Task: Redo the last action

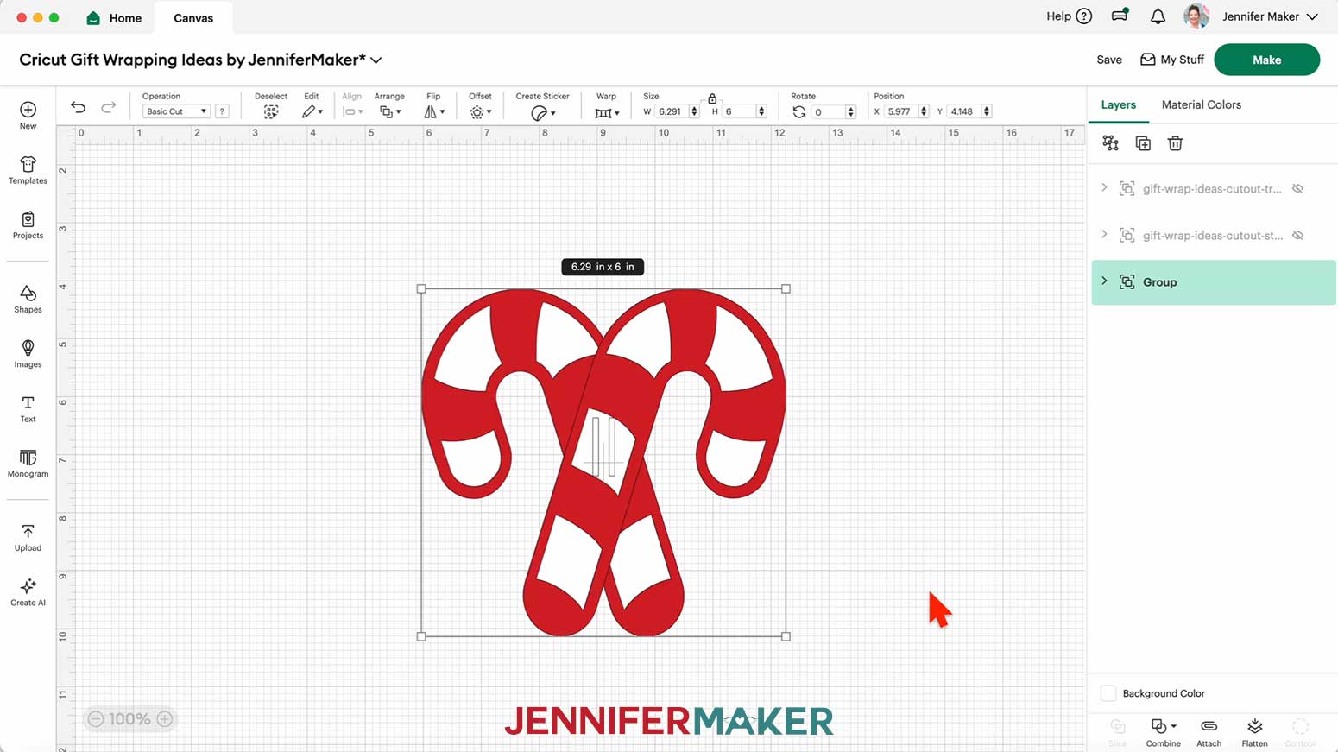Action: click(108, 107)
